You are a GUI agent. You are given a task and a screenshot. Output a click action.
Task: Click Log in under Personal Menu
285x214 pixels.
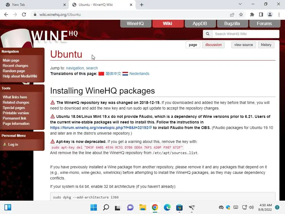coord(13,144)
